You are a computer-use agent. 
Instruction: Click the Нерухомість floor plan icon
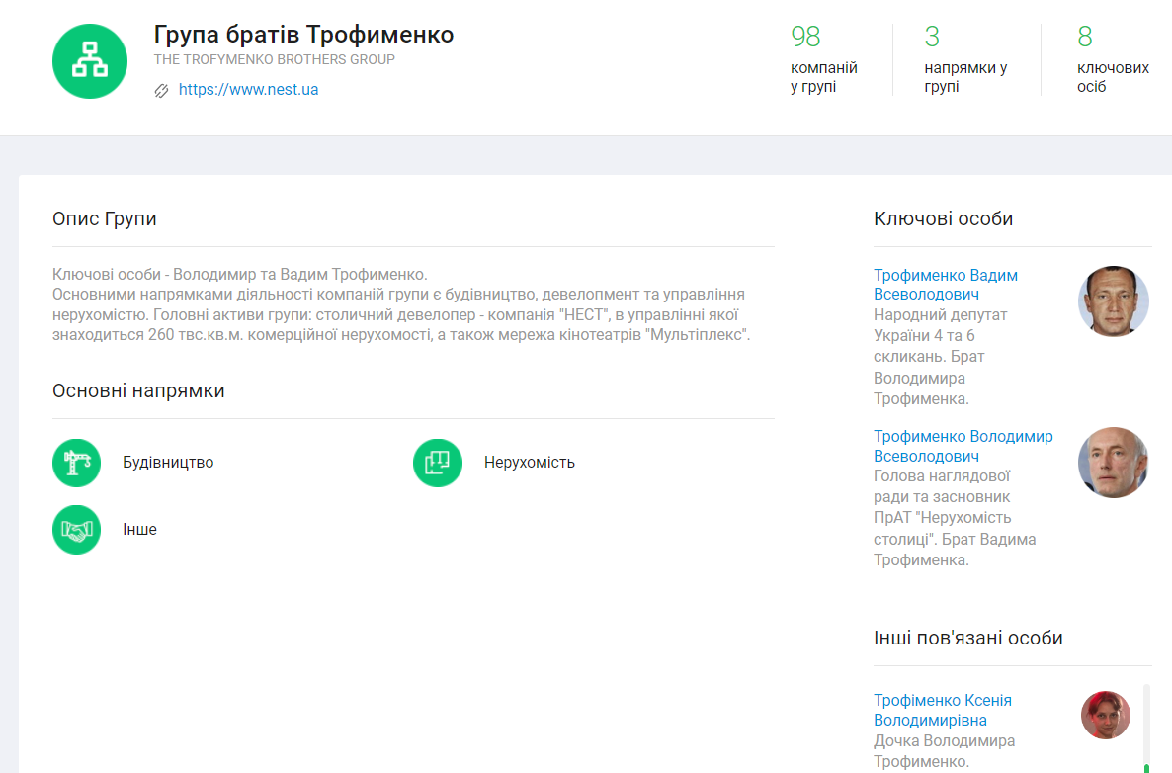pyautogui.click(x=438, y=463)
